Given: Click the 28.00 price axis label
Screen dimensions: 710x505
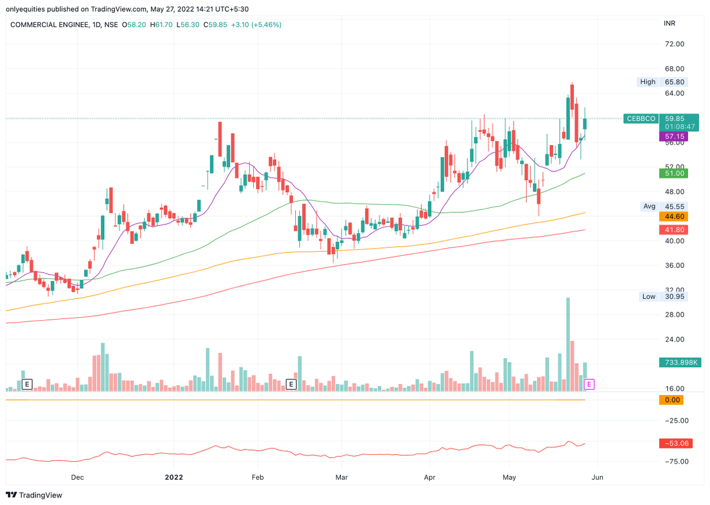Looking at the screenshot, I should coord(675,315).
